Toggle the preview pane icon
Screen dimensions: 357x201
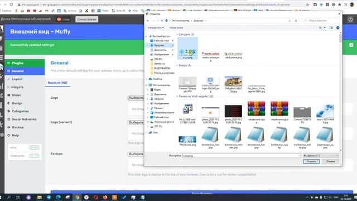click(x=331, y=28)
